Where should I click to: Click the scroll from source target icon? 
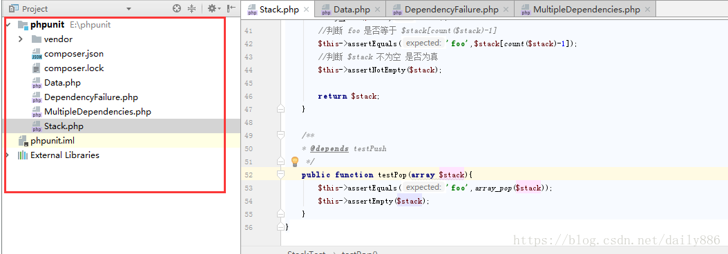click(x=176, y=8)
